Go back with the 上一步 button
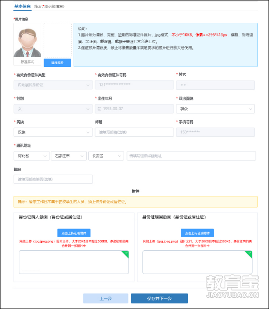The image size is (269, 309). click(x=106, y=298)
